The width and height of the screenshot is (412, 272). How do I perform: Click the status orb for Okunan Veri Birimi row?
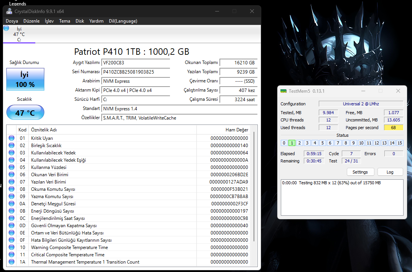pos(12,174)
